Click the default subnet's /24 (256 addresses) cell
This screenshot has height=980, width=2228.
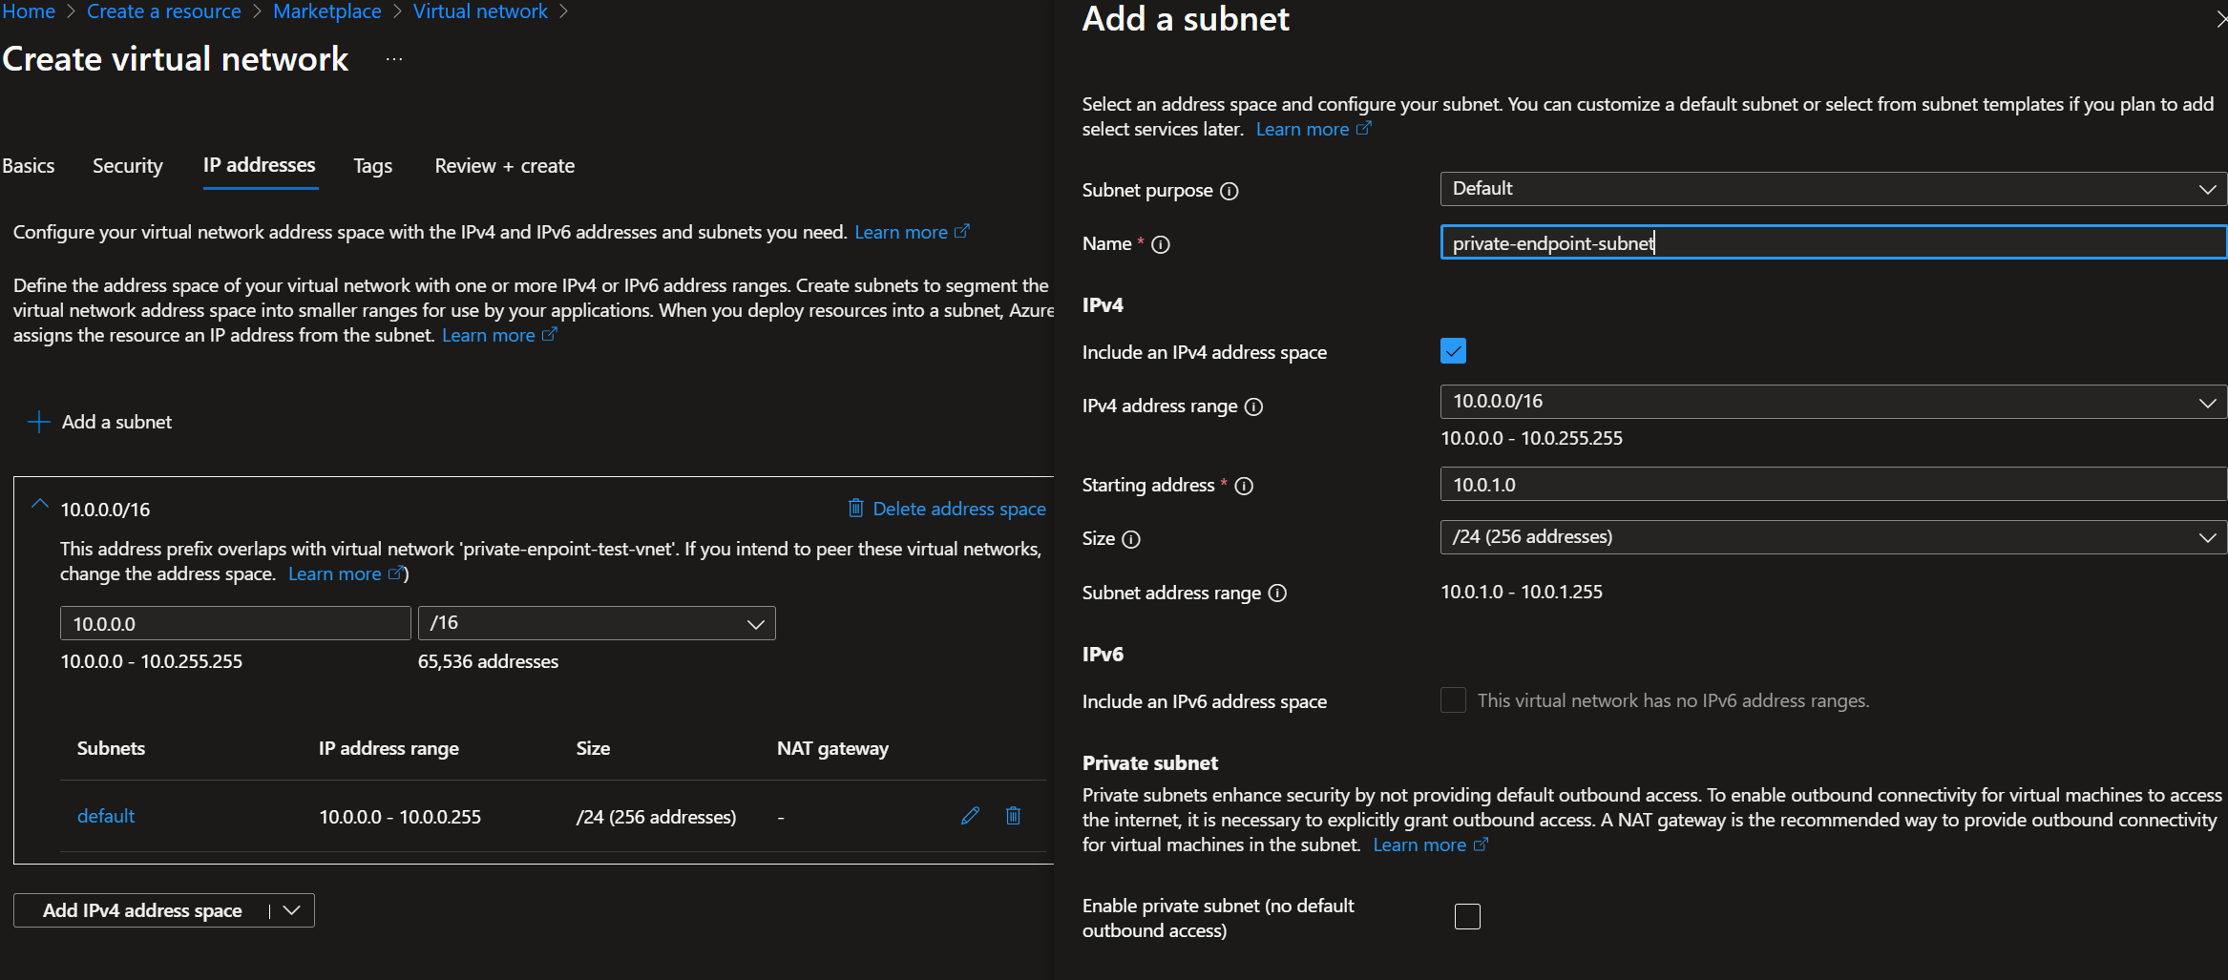click(657, 817)
